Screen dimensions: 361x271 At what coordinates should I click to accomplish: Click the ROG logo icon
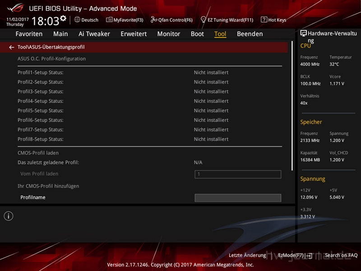[15, 8]
